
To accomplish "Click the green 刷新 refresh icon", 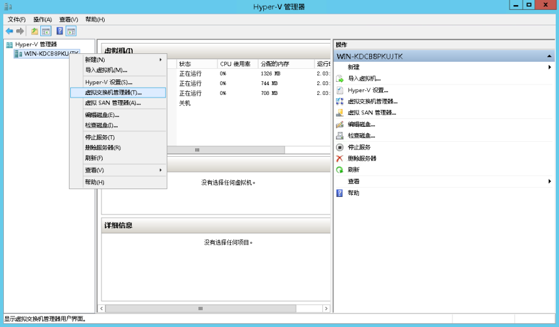I will pos(340,170).
